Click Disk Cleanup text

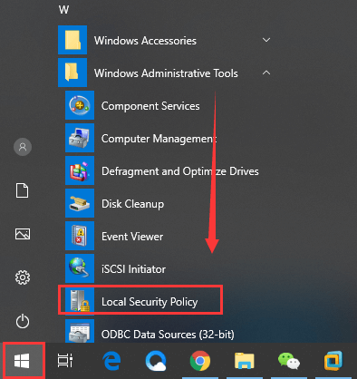[x=133, y=204]
